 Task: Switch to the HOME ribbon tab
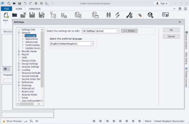pyautogui.click(x=19, y=9)
